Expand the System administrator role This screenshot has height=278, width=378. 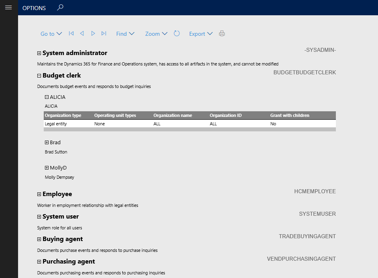pyautogui.click(x=39, y=53)
